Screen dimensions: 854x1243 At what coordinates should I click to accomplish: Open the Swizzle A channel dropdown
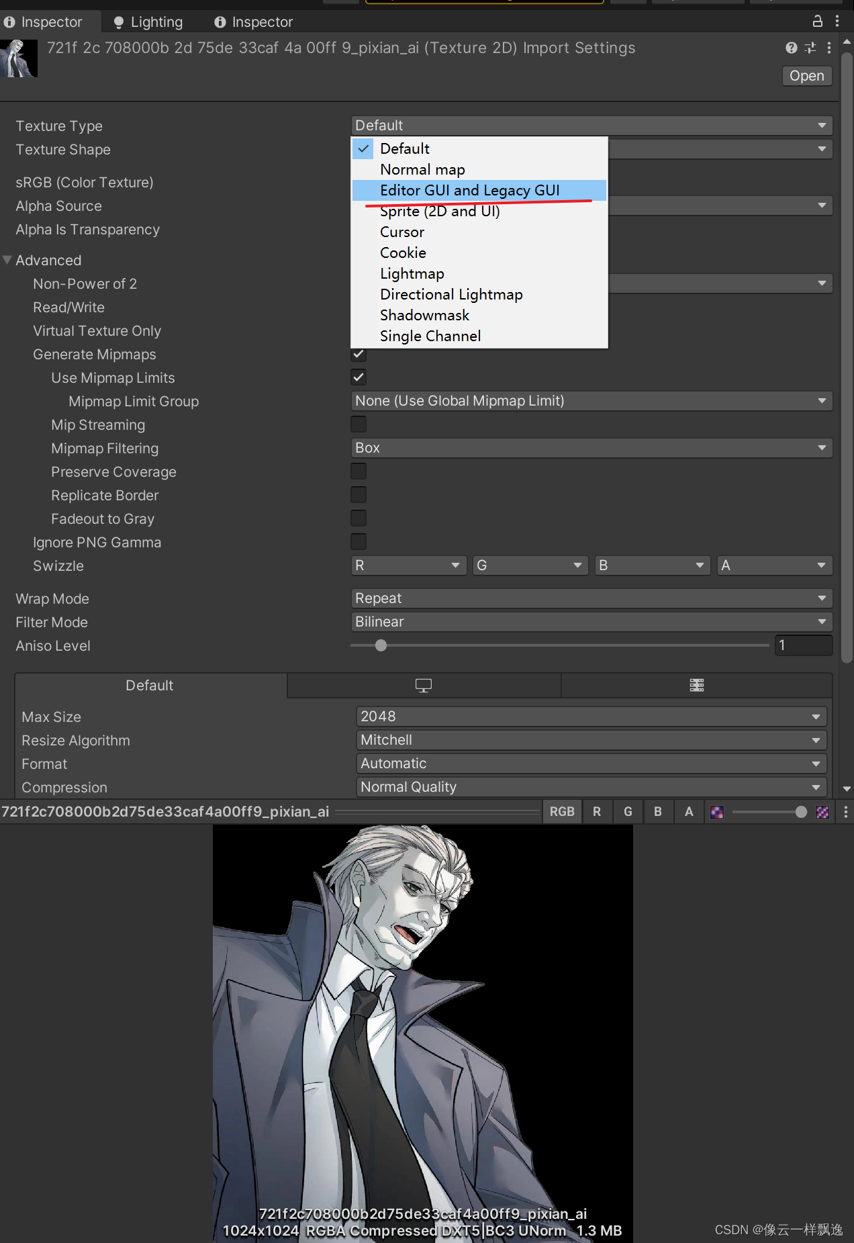click(775, 565)
